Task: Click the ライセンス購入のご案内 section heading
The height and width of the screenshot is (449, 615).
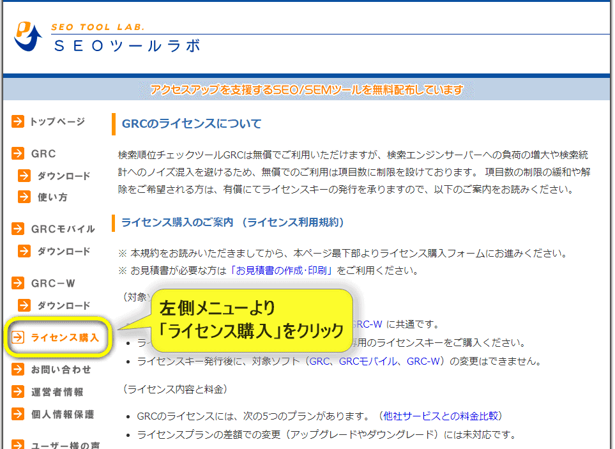Action: (178, 222)
